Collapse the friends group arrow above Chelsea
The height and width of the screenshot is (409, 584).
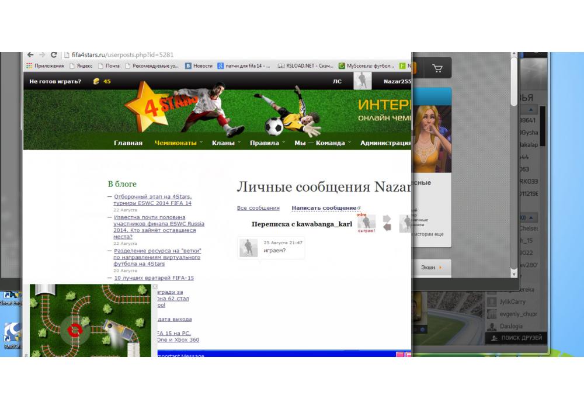(x=531, y=217)
